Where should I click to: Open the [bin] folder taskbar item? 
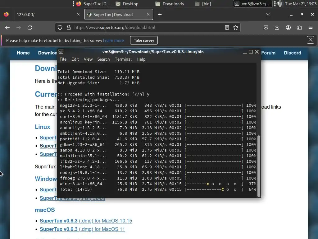pyautogui.click(x=203, y=4)
